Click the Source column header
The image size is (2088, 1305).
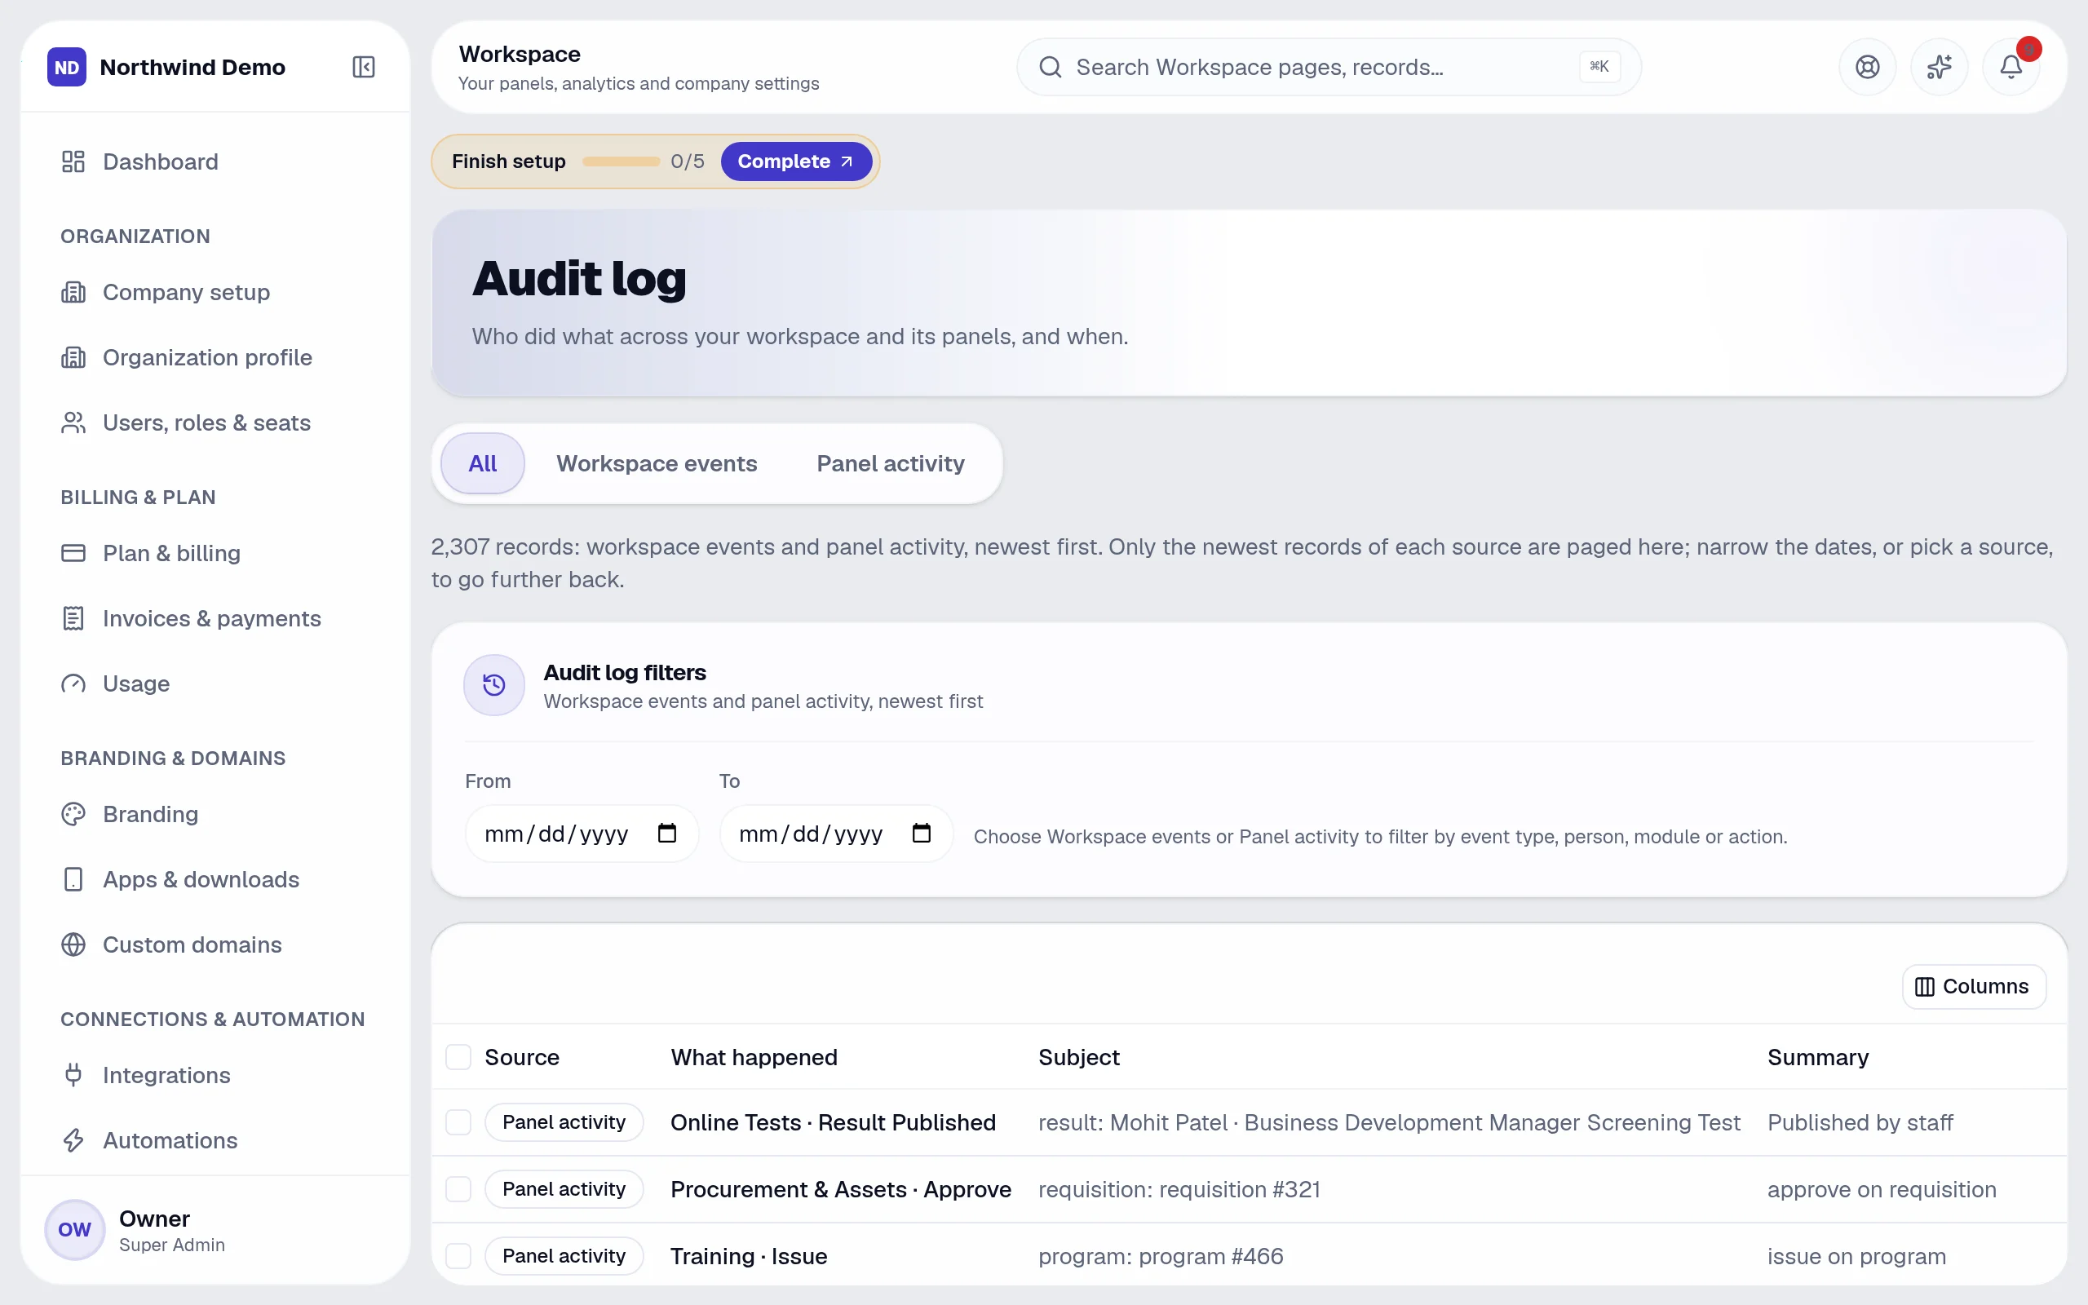pyautogui.click(x=522, y=1057)
